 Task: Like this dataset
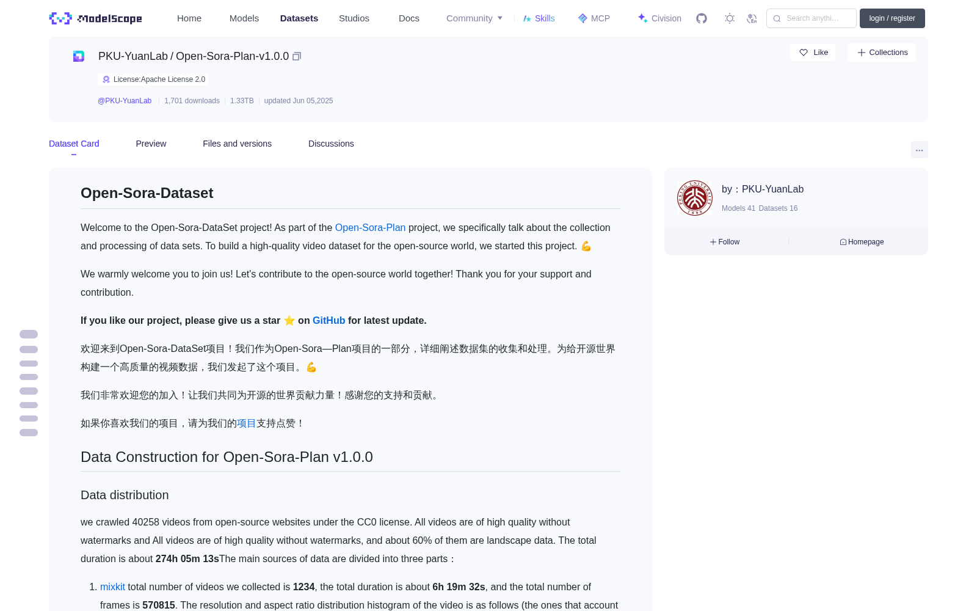[x=813, y=53]
